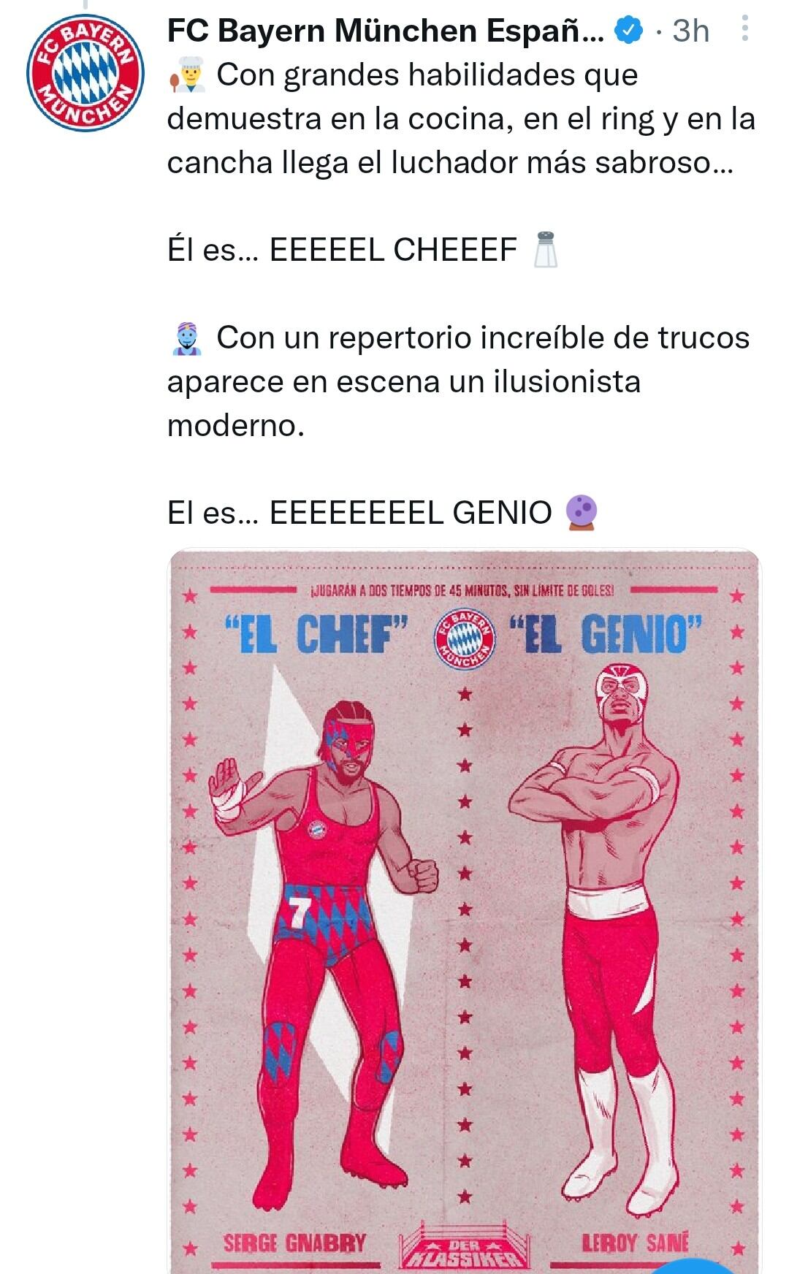Screen dimensions: 789x1274
Task: Click the salt shaker emoji
Action: [546, 250]
